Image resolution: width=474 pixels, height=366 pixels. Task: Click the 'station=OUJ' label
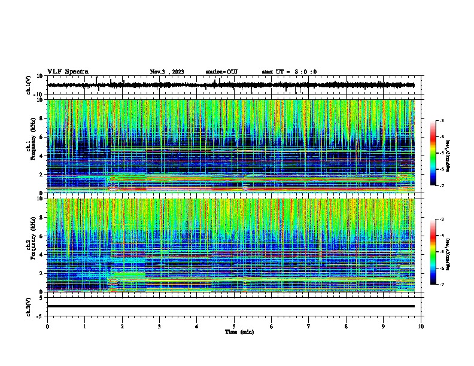(x=221, y=72)
